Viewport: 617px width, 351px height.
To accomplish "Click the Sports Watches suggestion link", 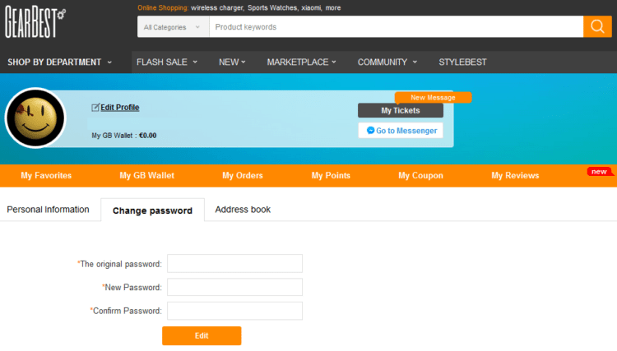I will click(272, 8).
